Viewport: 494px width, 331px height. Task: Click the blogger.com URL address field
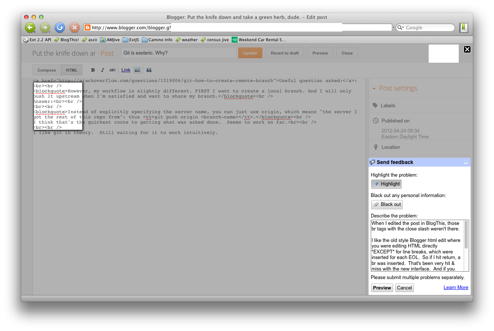click(x=238, y=27)
